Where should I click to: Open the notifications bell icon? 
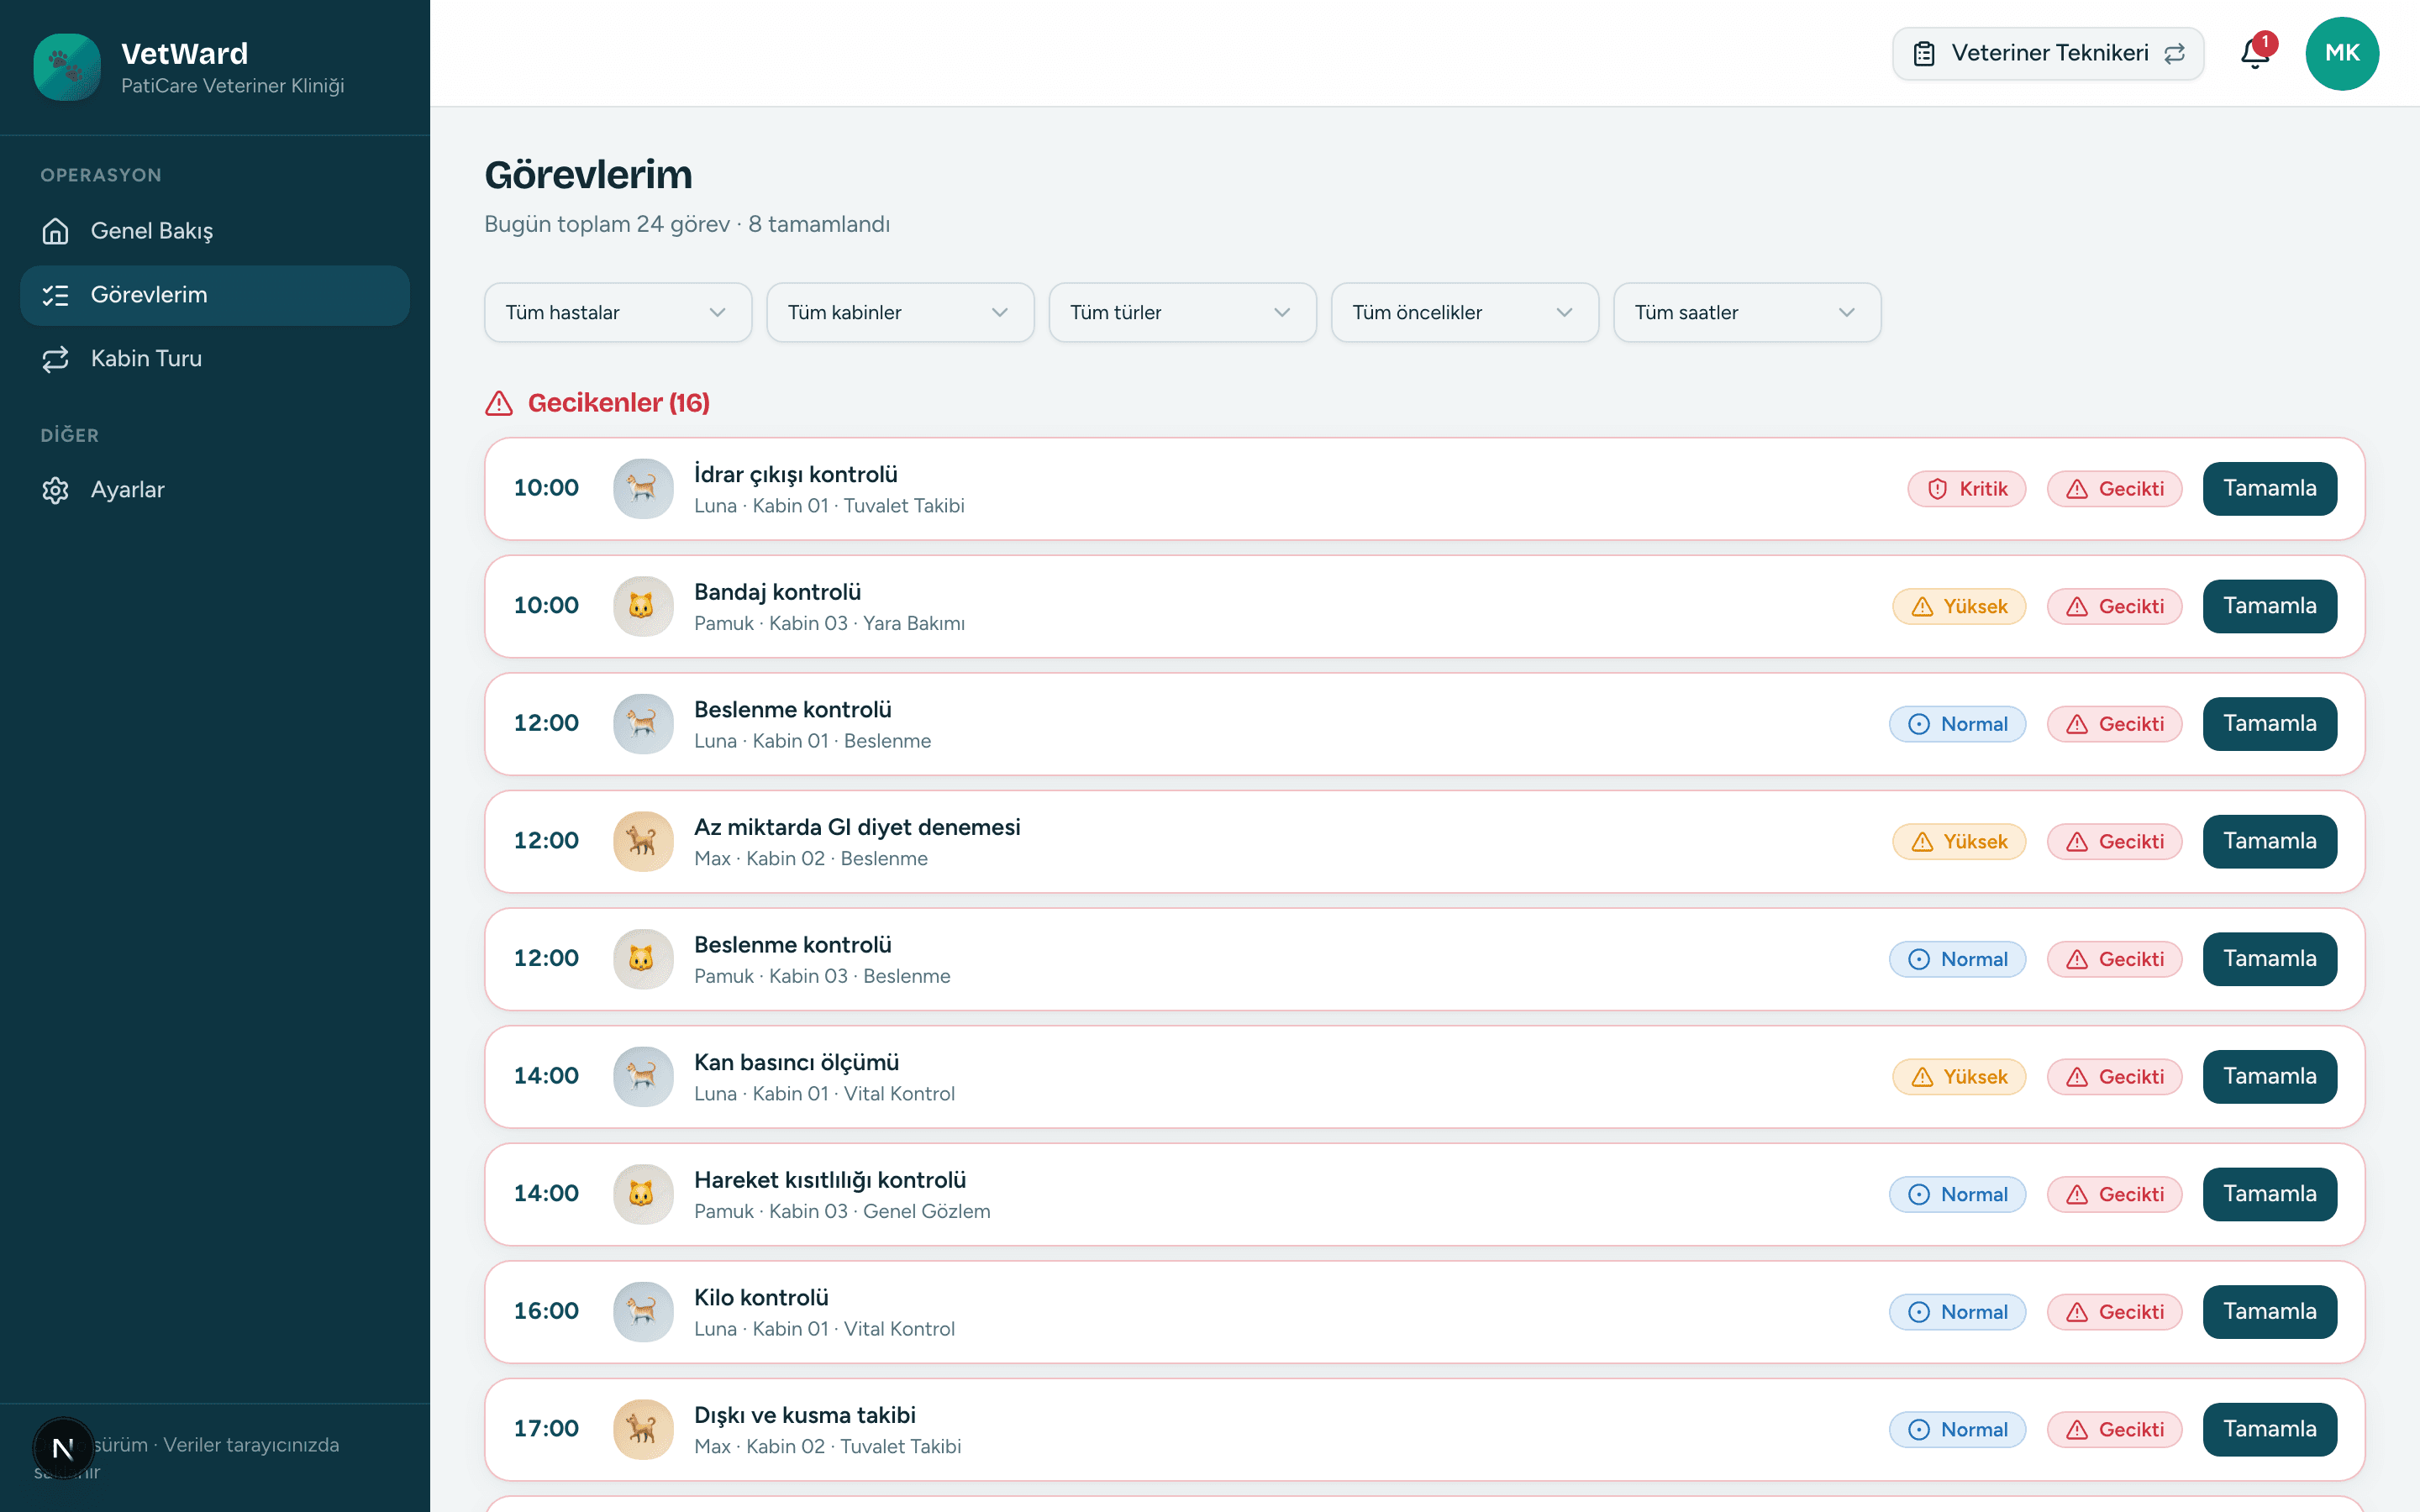[2255, 53]
